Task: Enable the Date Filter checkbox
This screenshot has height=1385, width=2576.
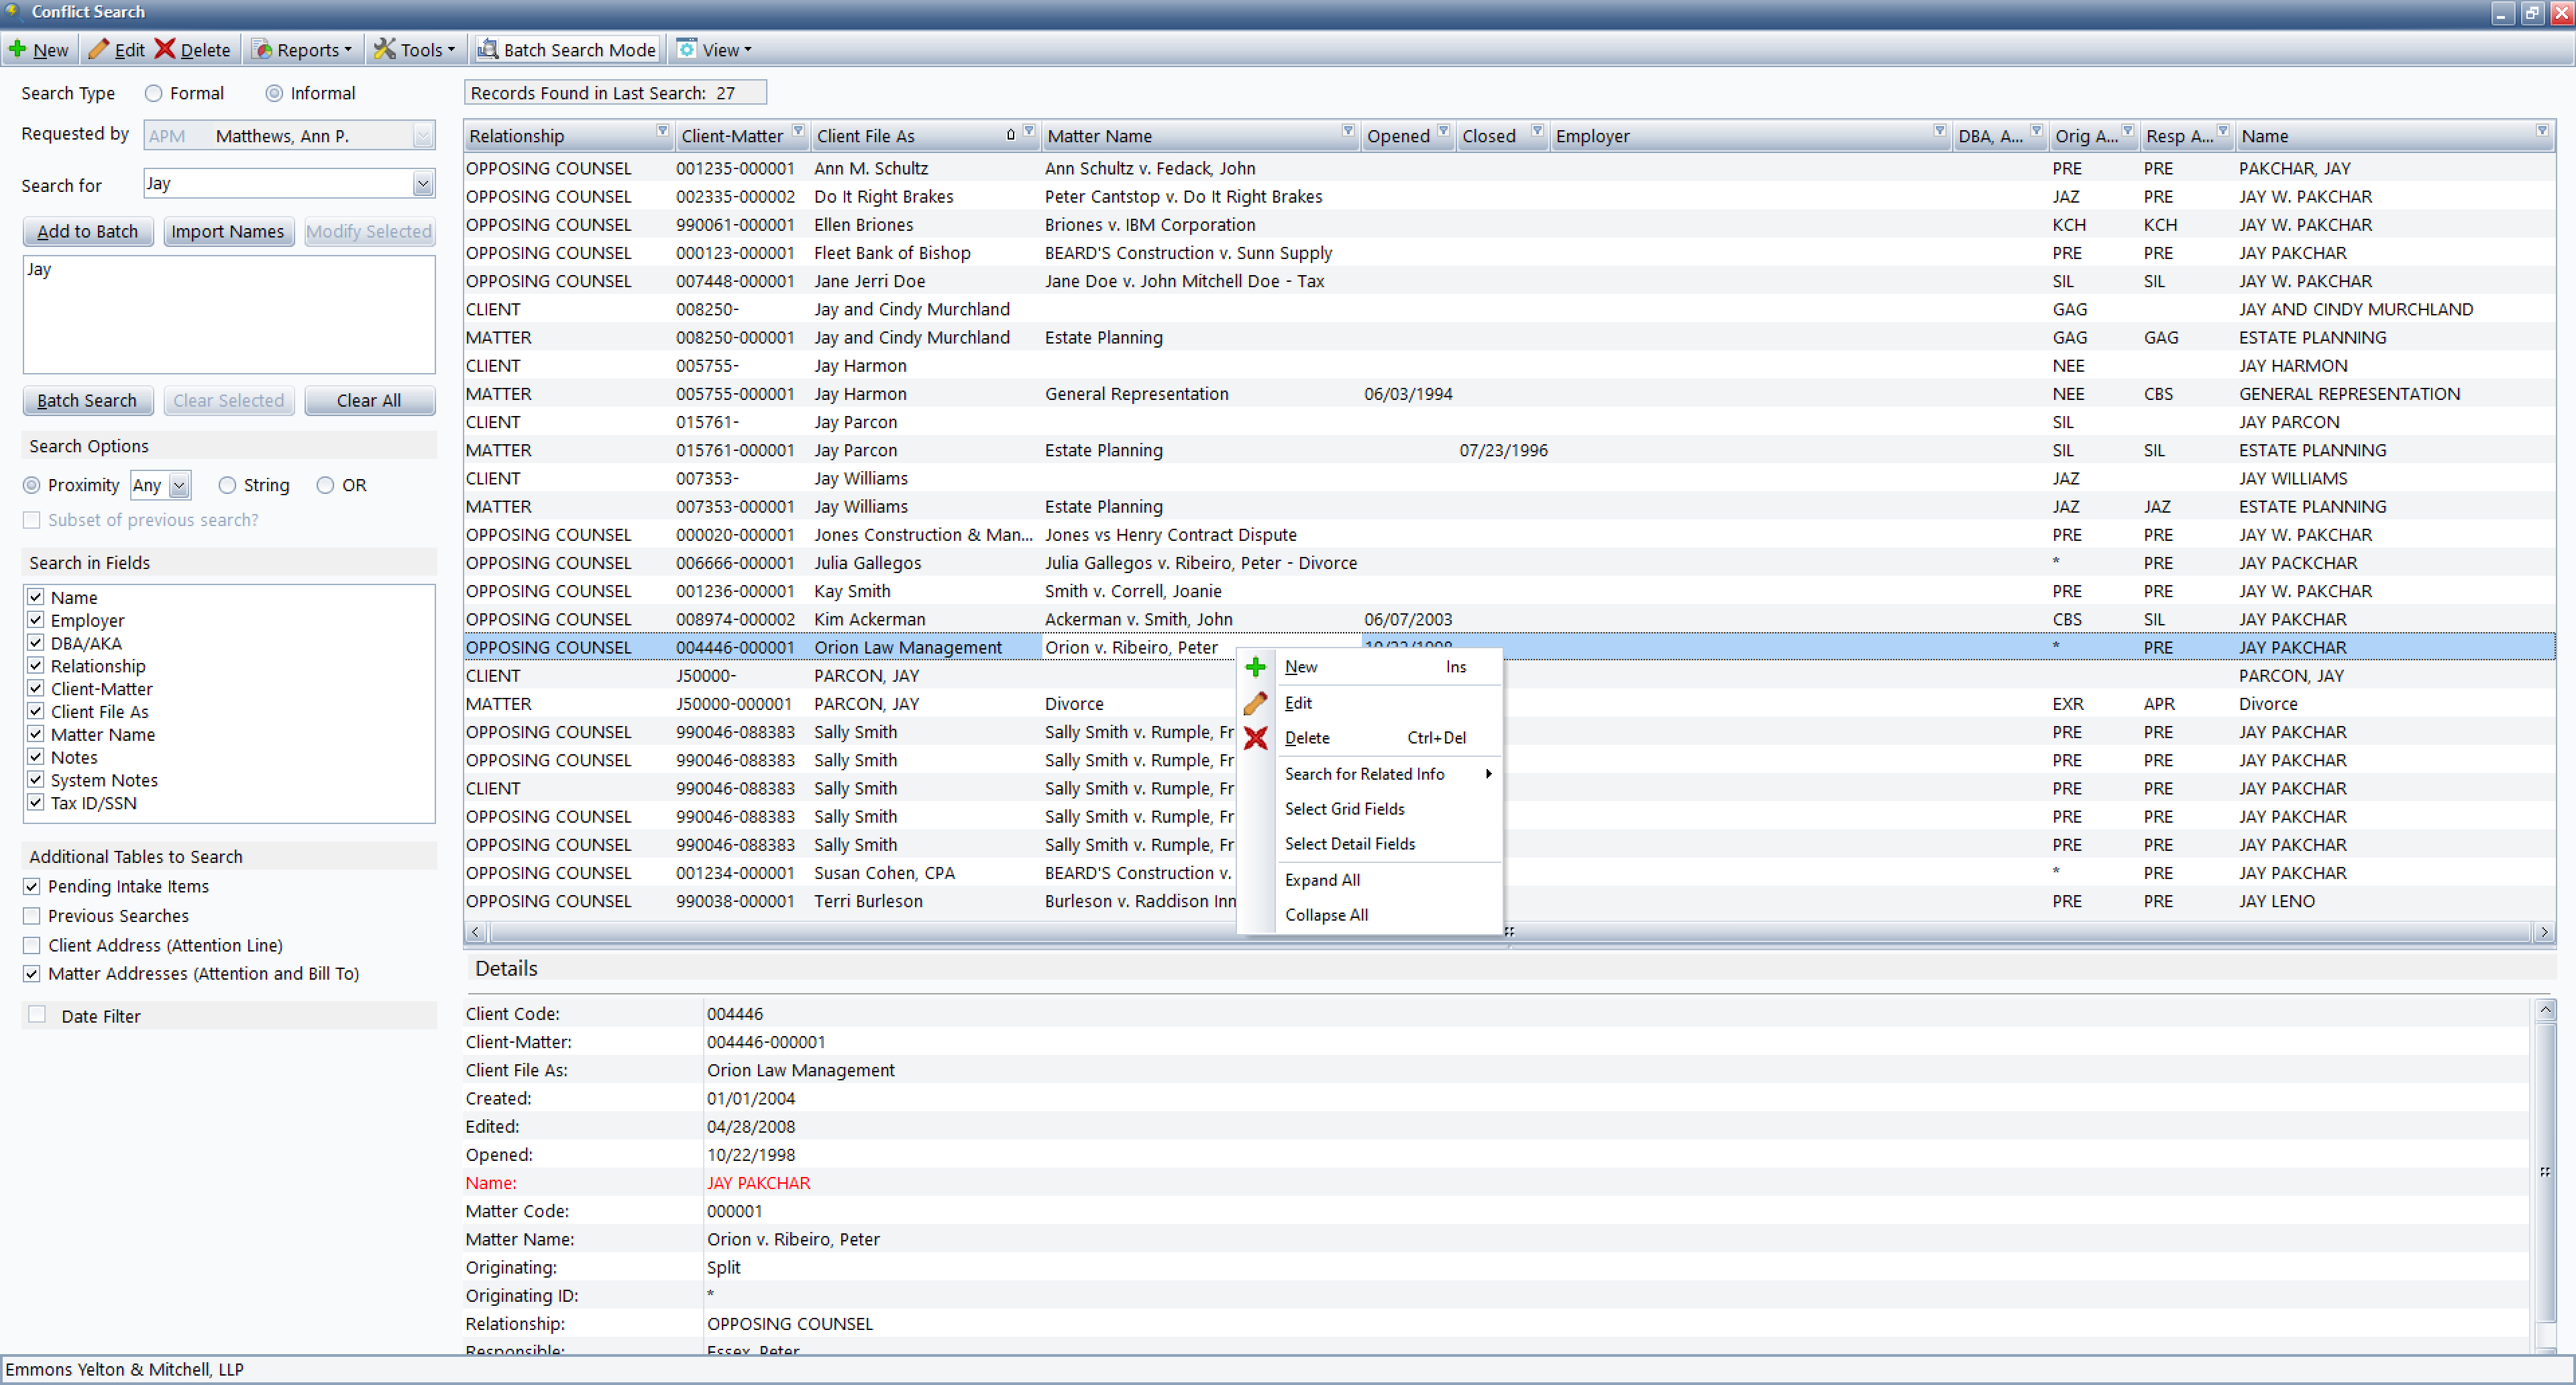Action: 37,1015
